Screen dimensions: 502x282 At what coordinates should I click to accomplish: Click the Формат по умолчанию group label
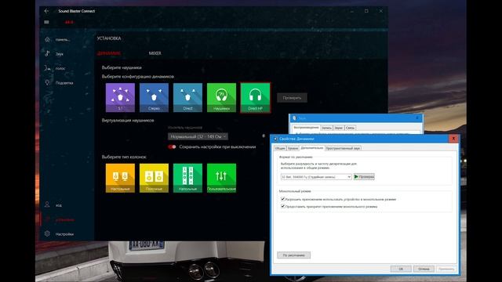click(296, 157)
